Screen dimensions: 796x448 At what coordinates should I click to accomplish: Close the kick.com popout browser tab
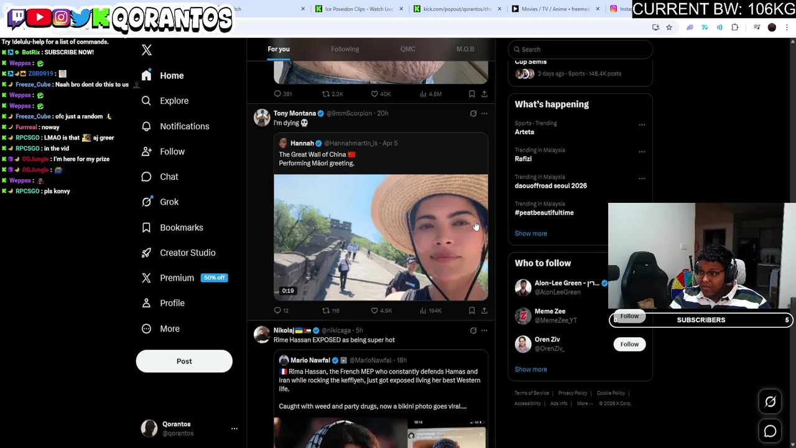point(499,9)
